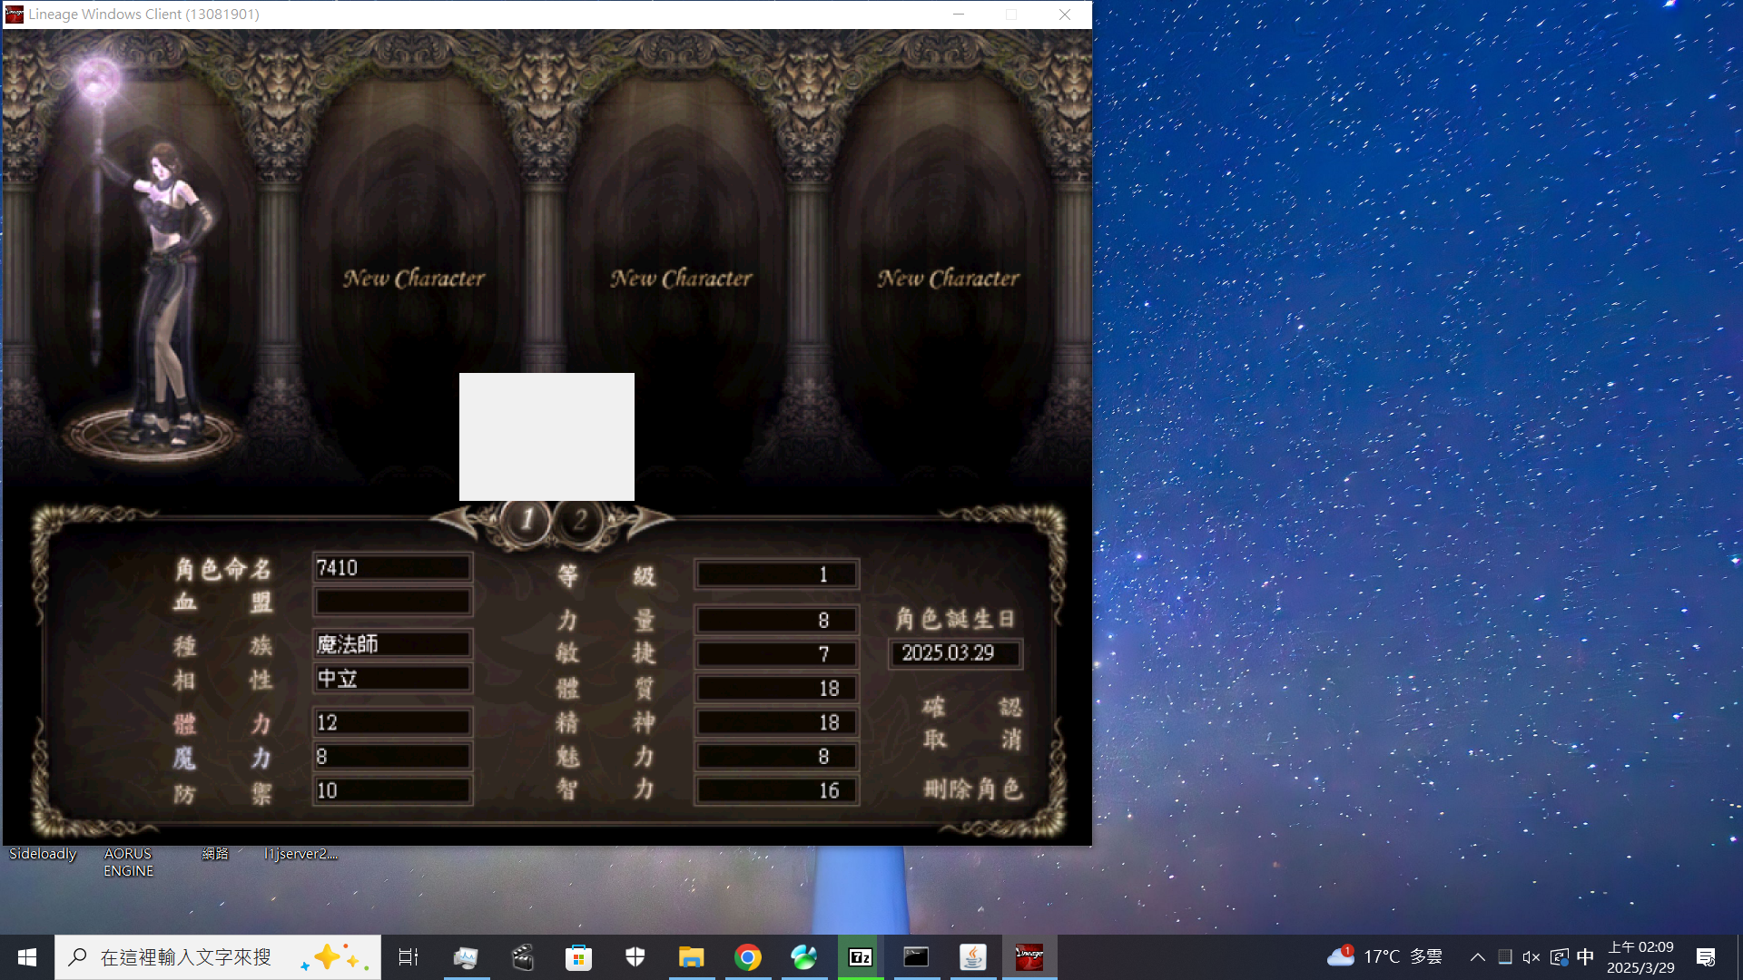Click the 相性 field showing 中立

(x=392, y=679)
